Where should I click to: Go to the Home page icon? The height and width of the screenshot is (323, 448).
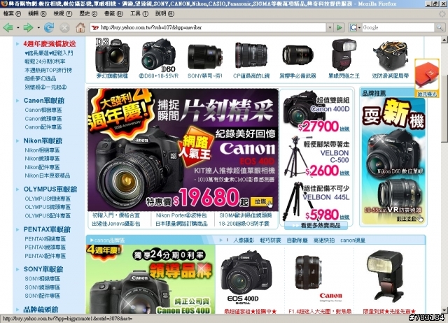(80, 28)
